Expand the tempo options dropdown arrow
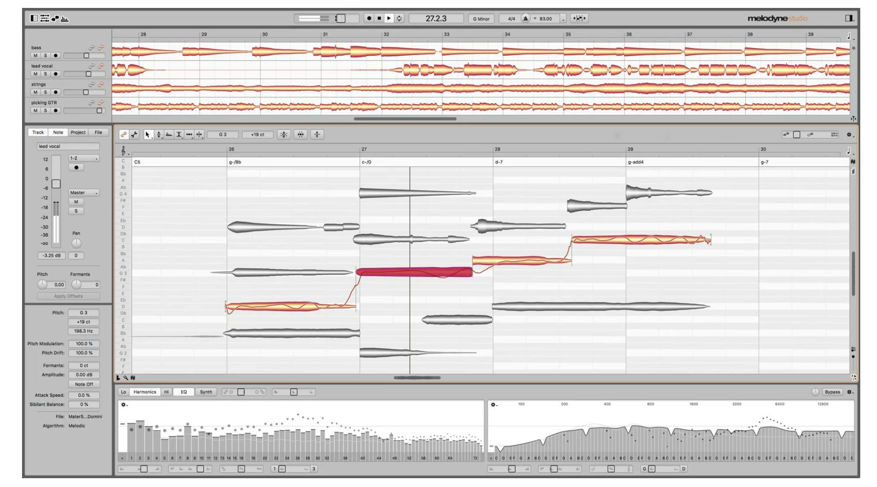The image size is (877, 487). tap(563, 19)
